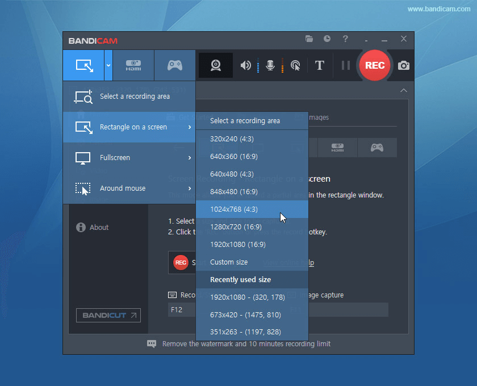Image resolution: width=477 pixels, height=386 pixels.
Task: Click the Bandicam logo
Action: pyautogui.click(x=93, y=41)
